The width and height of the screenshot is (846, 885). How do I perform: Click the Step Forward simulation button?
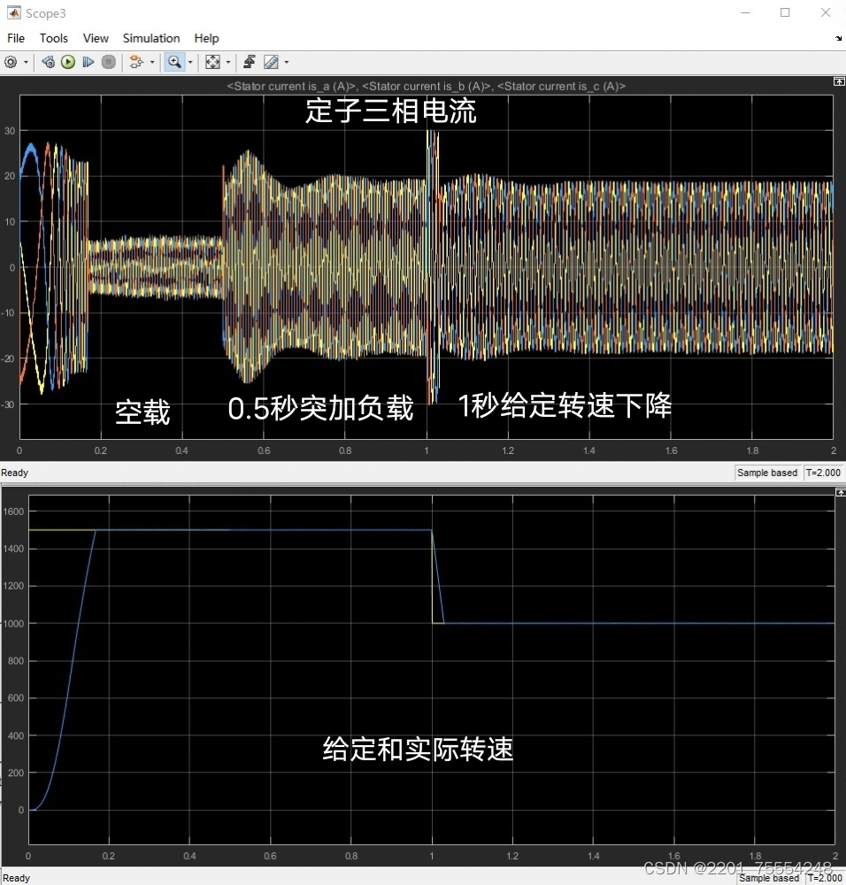click(88, 62)
